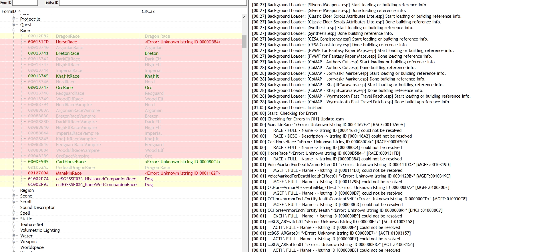Screen dimensions: 537x252
Task: Expand the Scene tree node
Action: (14, 196)
